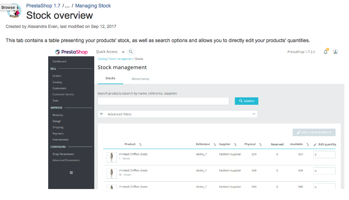
Task: Open Payment in the sidebar
Action: 58,133
